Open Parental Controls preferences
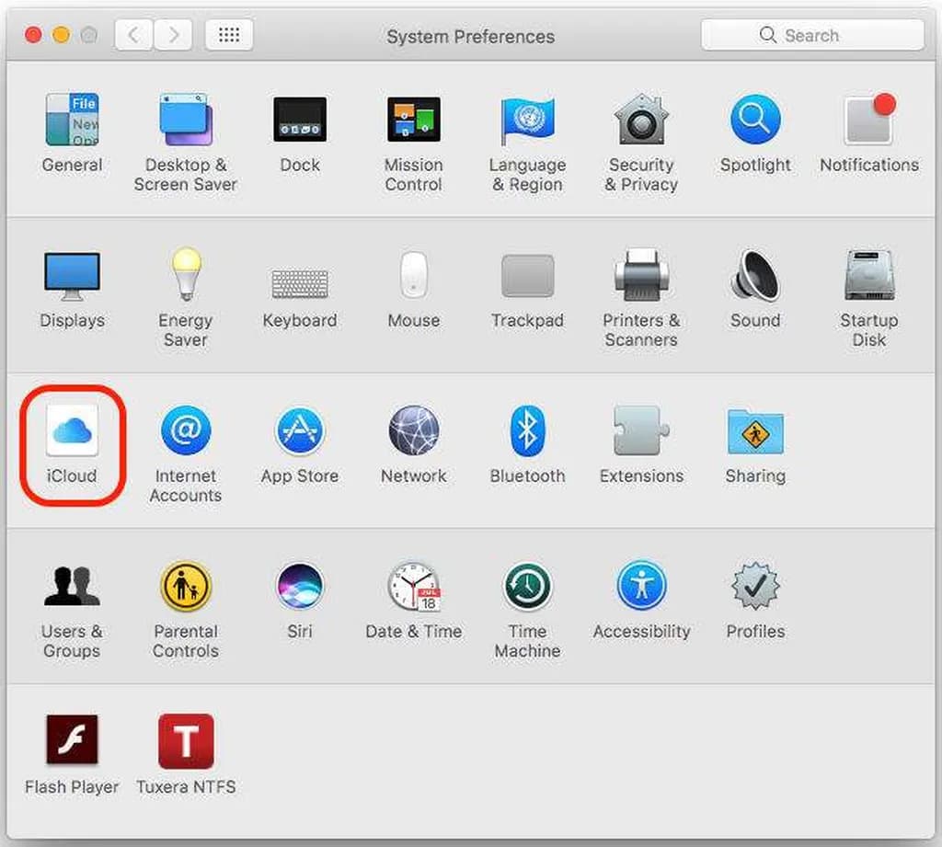This screenshot has width=942, height=847. click(185, 587)
